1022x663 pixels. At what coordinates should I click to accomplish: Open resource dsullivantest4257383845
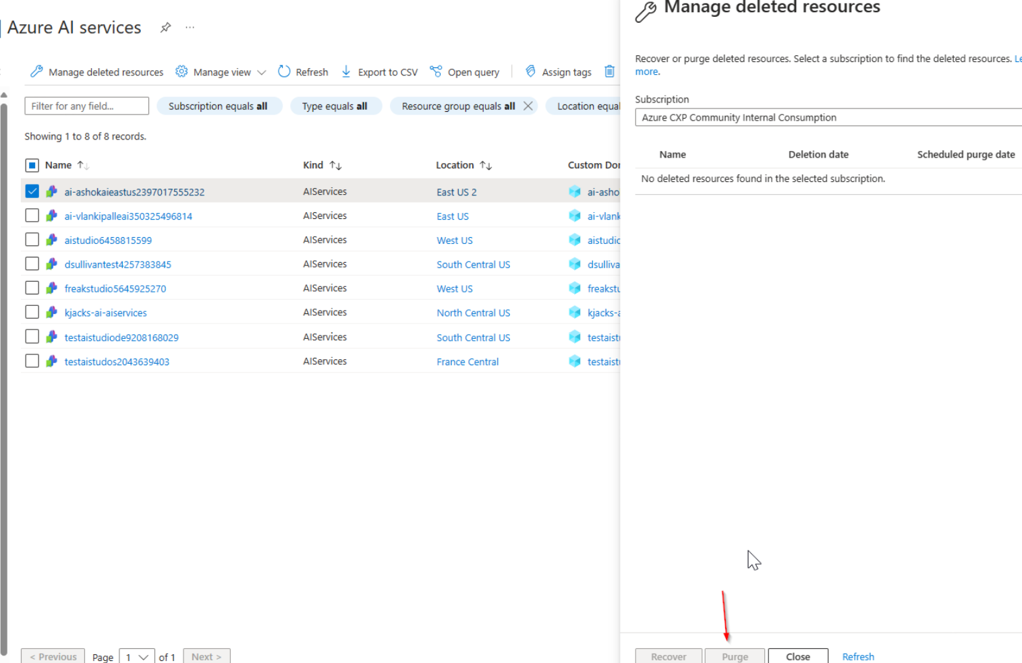pyautogui.click(x=118, y=265)
